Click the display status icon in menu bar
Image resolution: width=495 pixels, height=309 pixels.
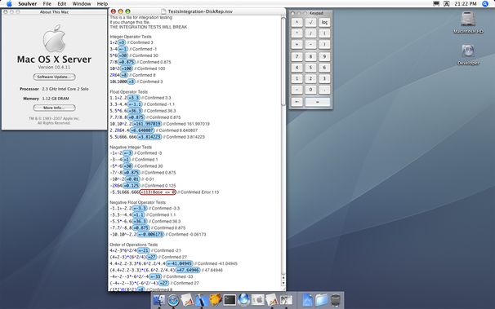click(436, 4)
